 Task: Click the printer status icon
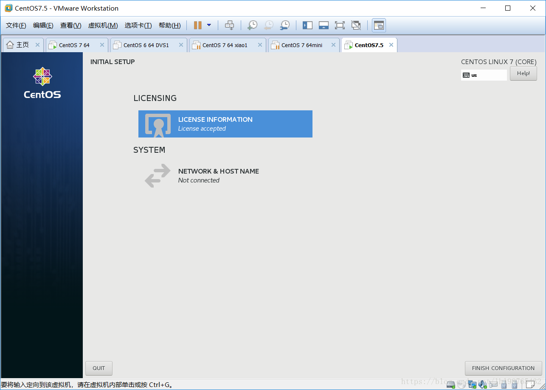pyautogui.click(x=493, y=384)
